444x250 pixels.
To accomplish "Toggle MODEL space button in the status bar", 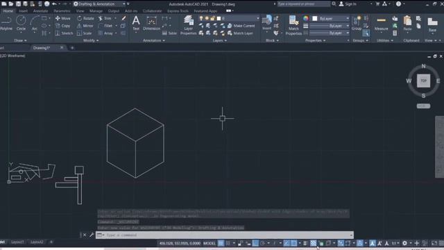I will click(x=210, y=243).
